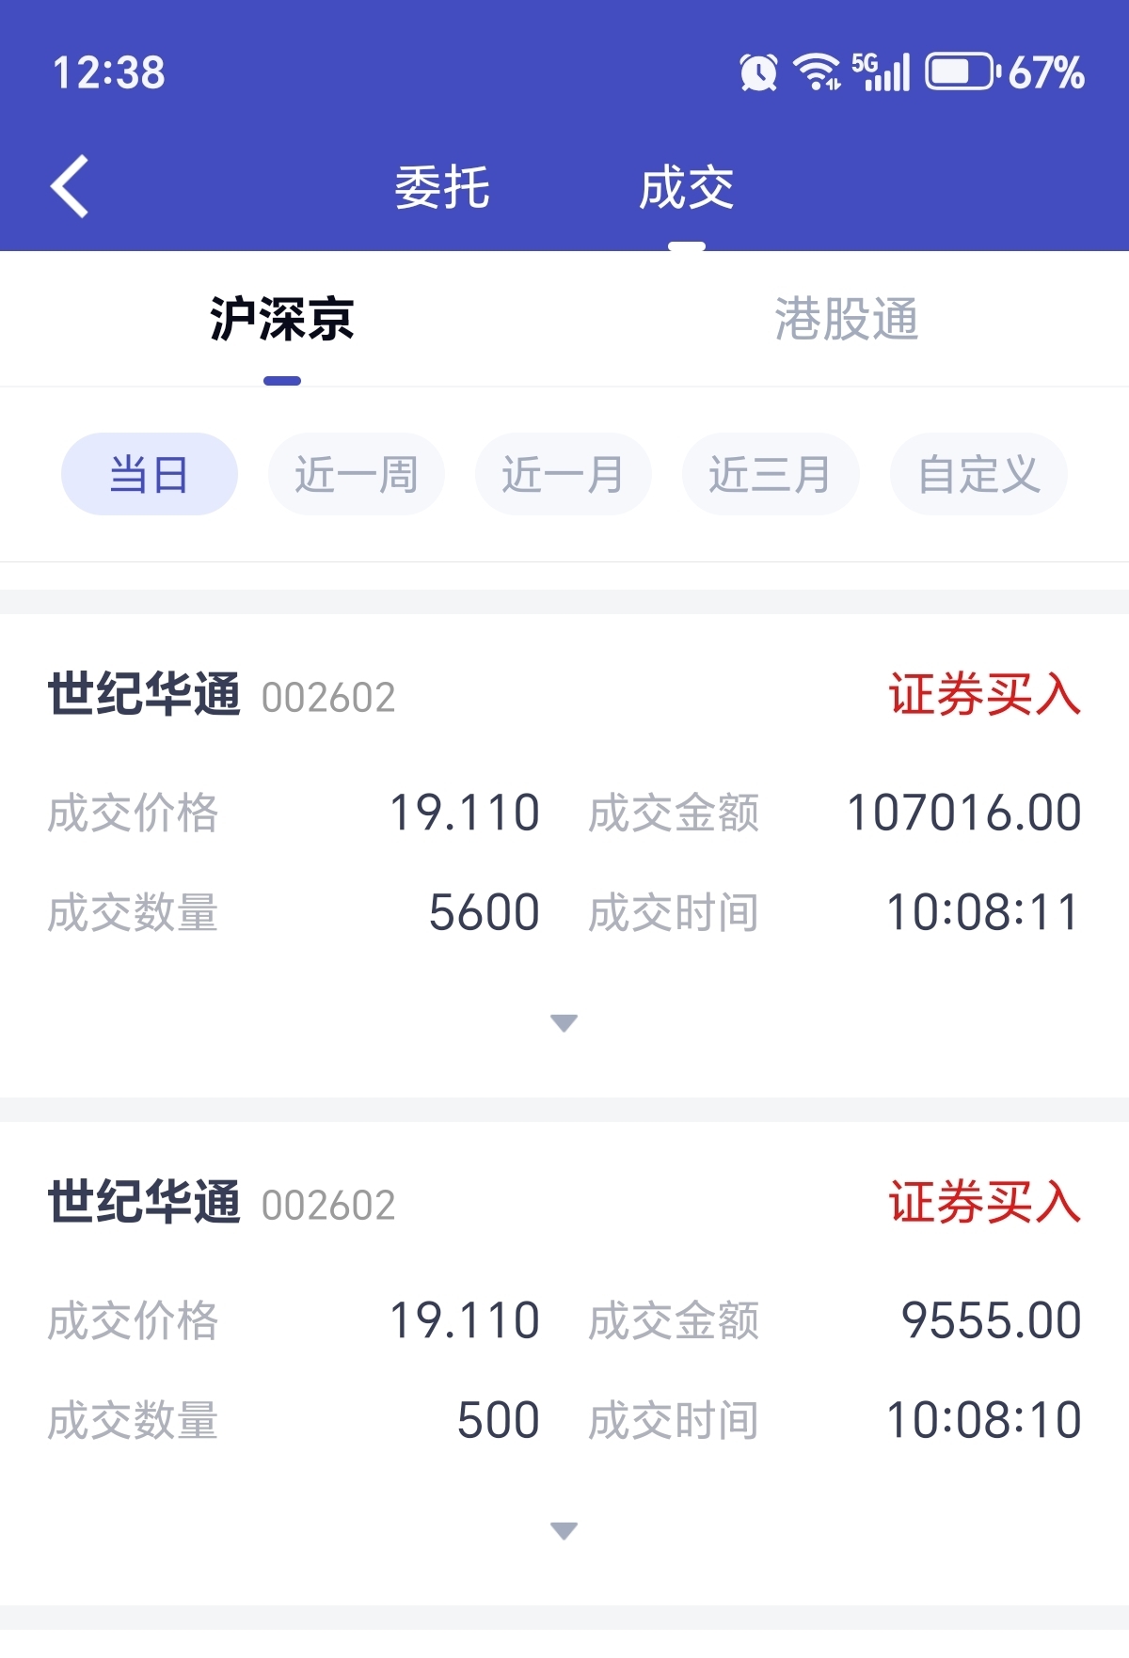Expand the 500-share trade details arrow
The image size is (1129, 1658).
point(564,1531)
